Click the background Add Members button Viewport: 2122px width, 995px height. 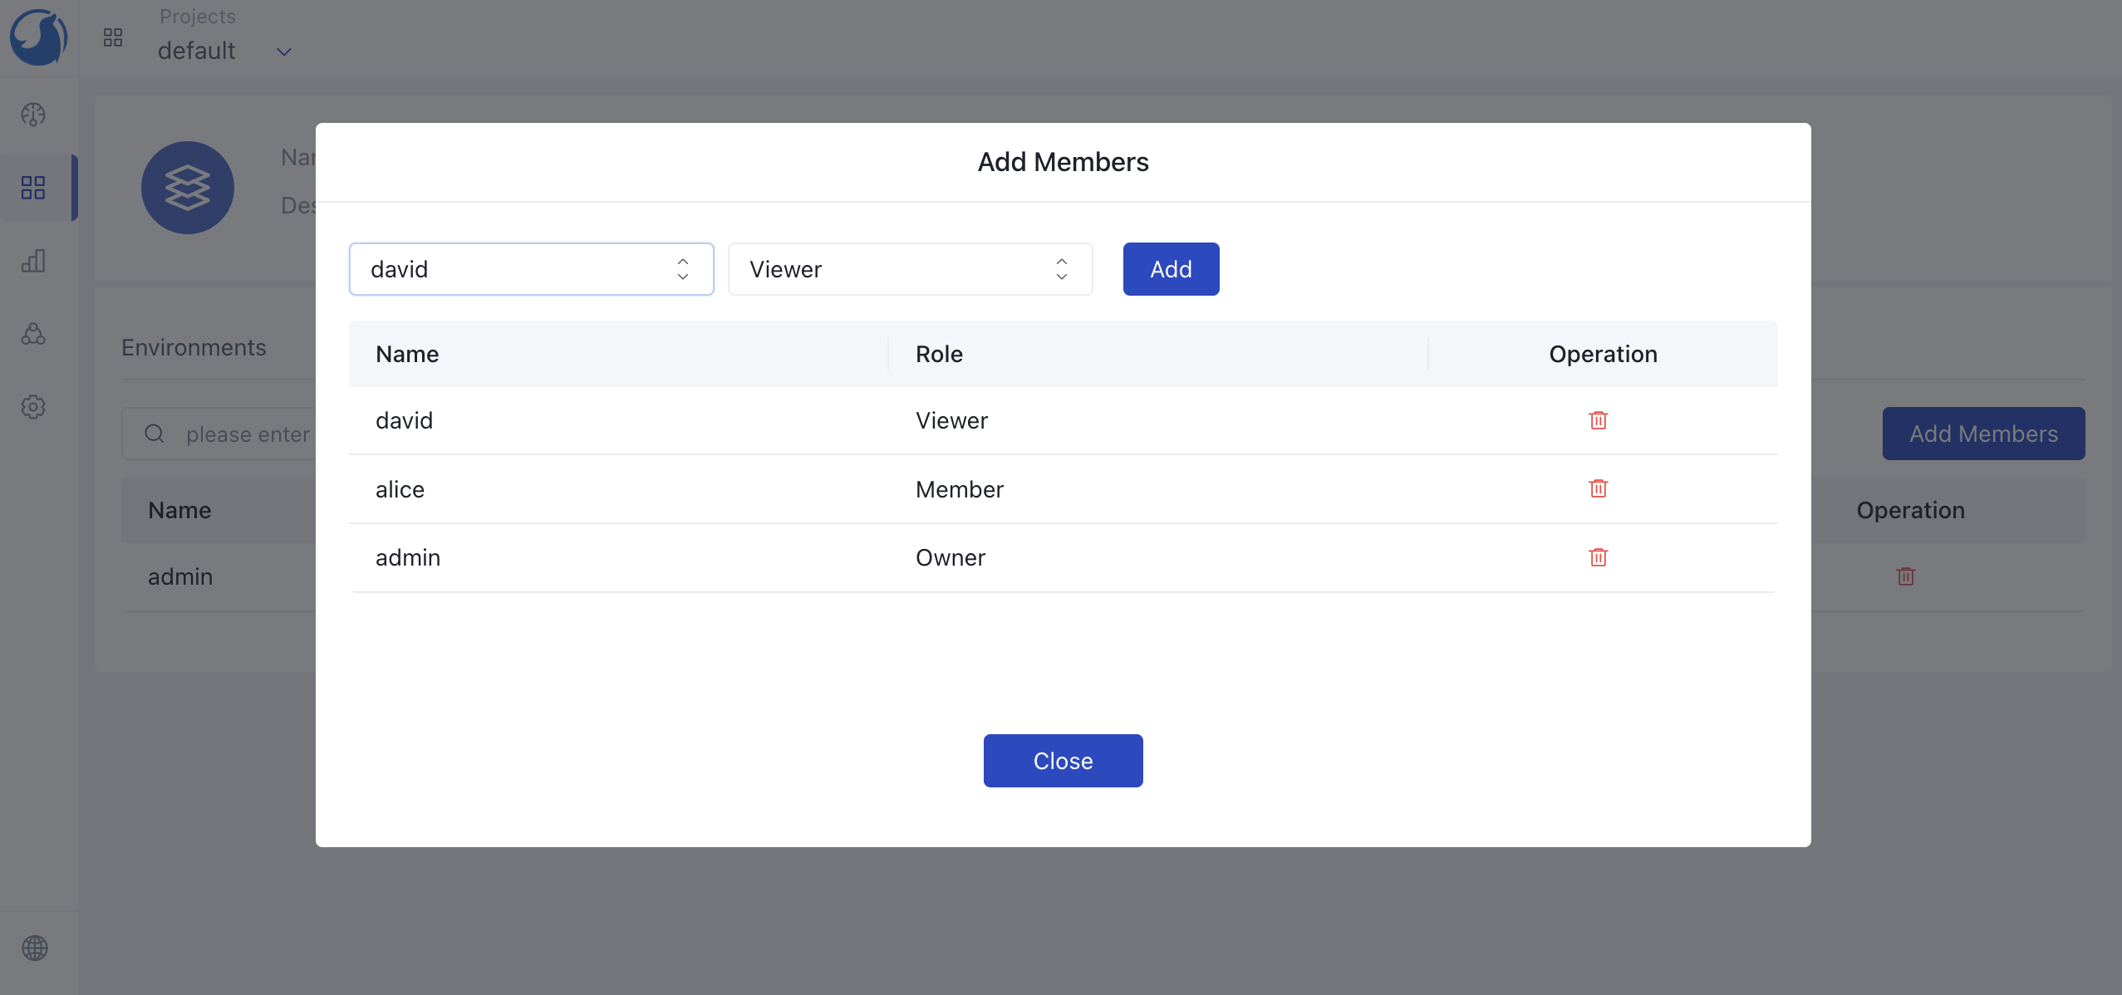[1983, 434]
